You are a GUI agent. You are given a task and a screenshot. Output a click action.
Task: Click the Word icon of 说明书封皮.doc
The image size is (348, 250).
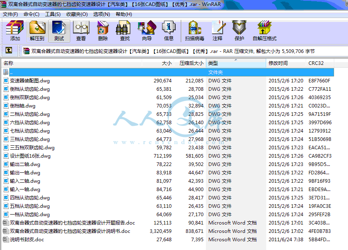(6, 239)
